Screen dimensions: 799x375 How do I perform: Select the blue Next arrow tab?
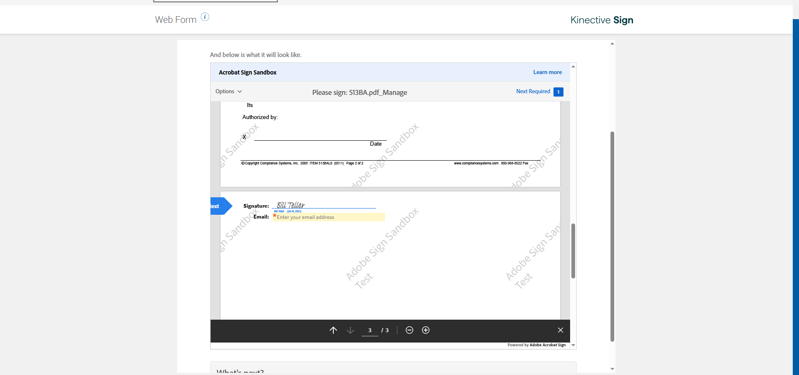221,206
